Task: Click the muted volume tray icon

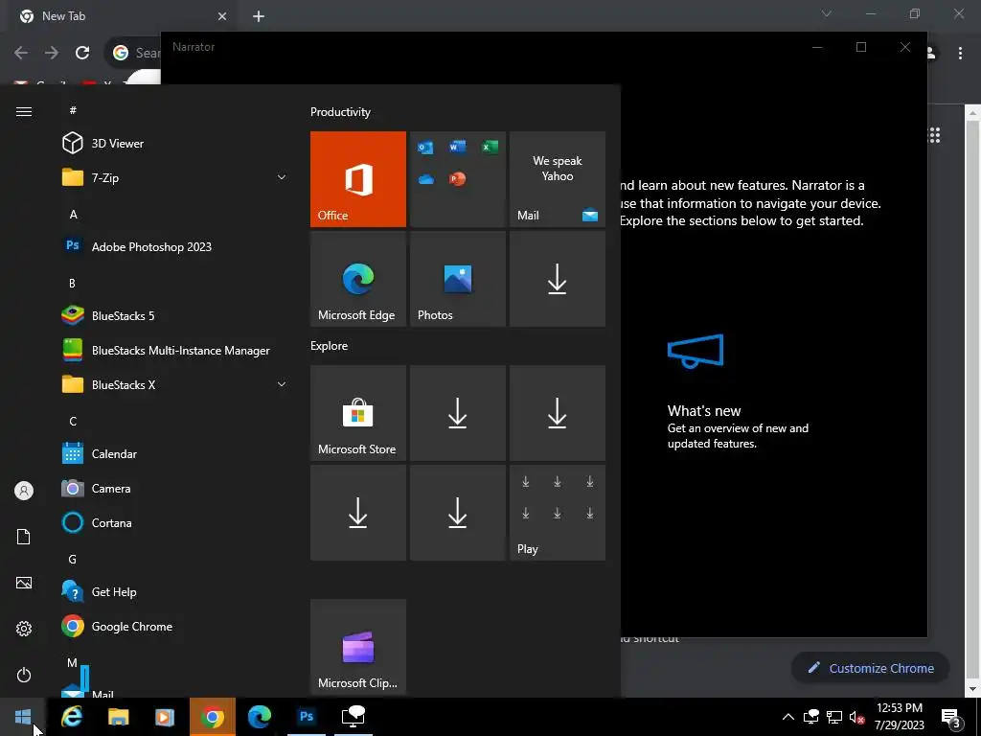Action: (x=856, y=717)
